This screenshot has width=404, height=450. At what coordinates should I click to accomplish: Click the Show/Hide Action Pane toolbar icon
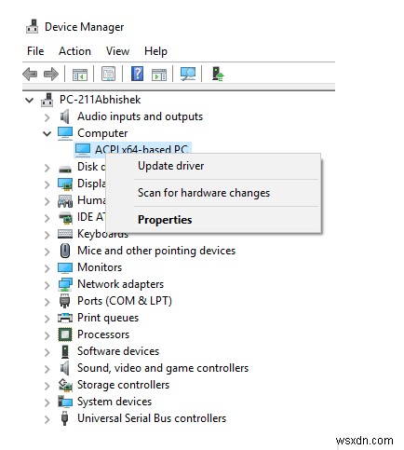tap(159, 75)
